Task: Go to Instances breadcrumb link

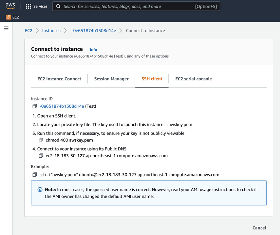Action: 51,31
